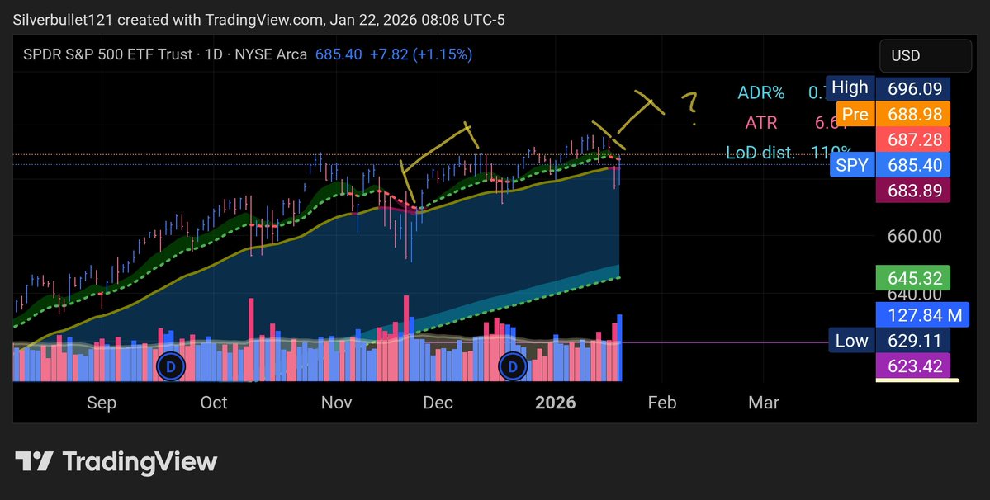This screenshot has width=990, height=500.
Task: Click the December dividend D marker
Action: [513, 366]
